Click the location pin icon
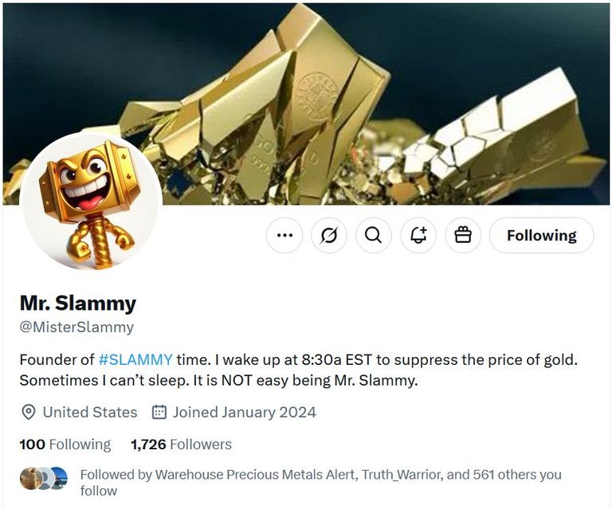 point(28,412)
